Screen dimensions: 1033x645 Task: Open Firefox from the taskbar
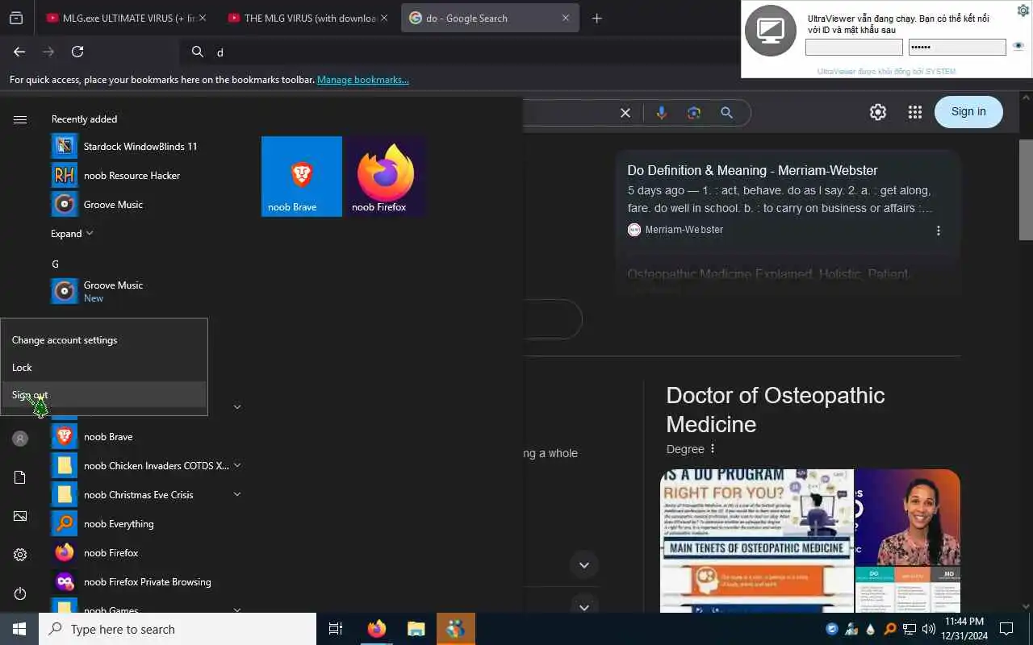[x=377, y=629]
